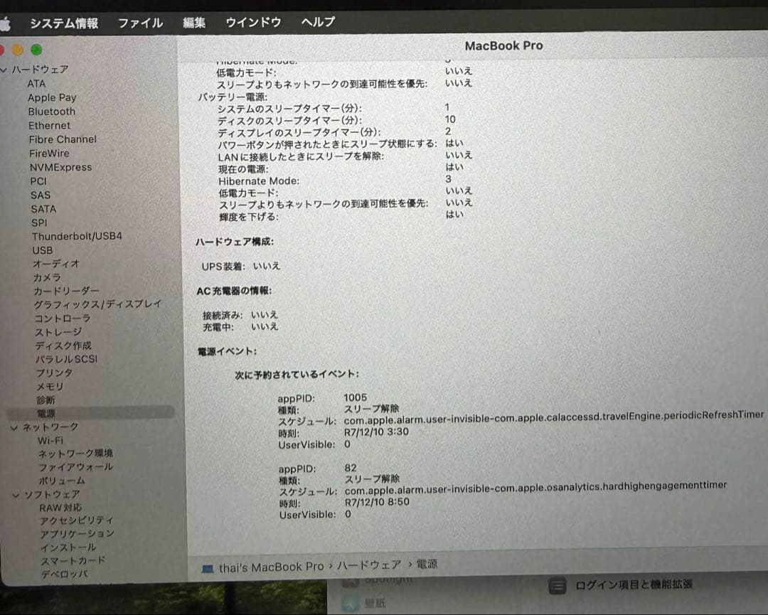
Task: Click the computer icon in the breadcrumb bar
Action: (x=208, y=564)
